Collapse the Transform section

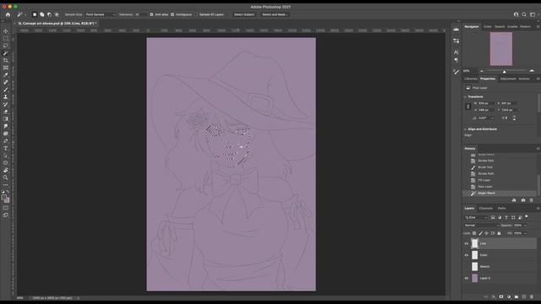coord(465,97)
